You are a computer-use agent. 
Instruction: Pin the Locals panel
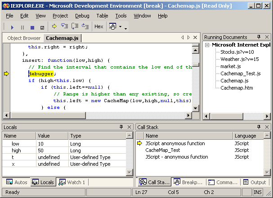(x=121, y=127)
